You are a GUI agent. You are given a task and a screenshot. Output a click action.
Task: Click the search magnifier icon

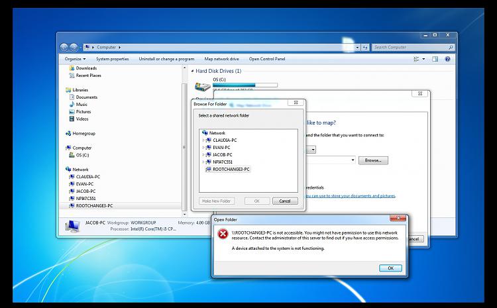coord(451,47)
